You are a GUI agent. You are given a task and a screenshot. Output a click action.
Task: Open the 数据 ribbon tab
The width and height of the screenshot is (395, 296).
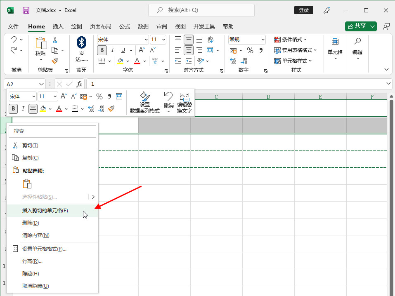(143, 26)
